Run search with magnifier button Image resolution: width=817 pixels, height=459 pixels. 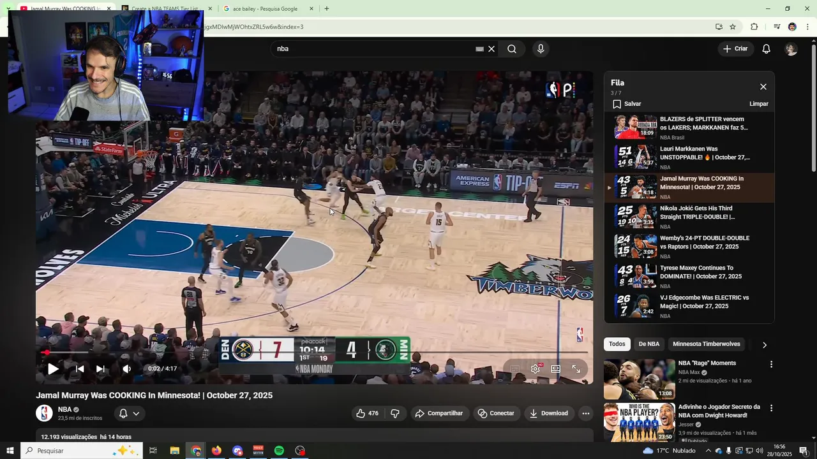coord(512,49)
